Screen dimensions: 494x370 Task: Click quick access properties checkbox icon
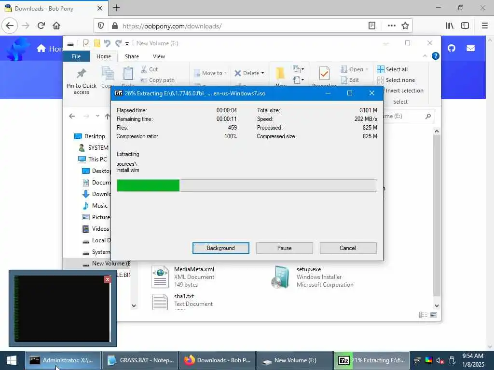click(x=86, y=43)
